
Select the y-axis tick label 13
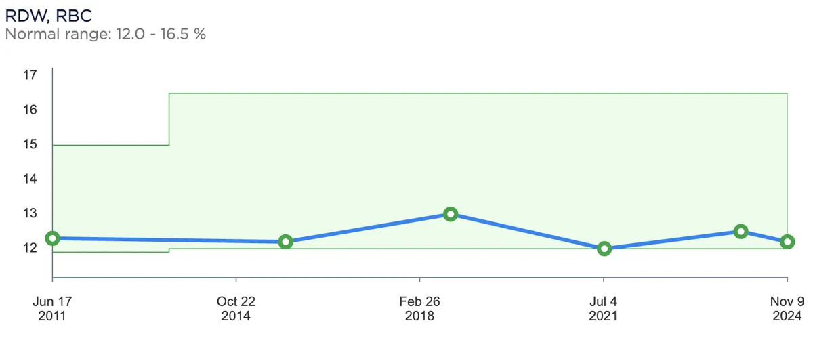[x=29, y=213]
